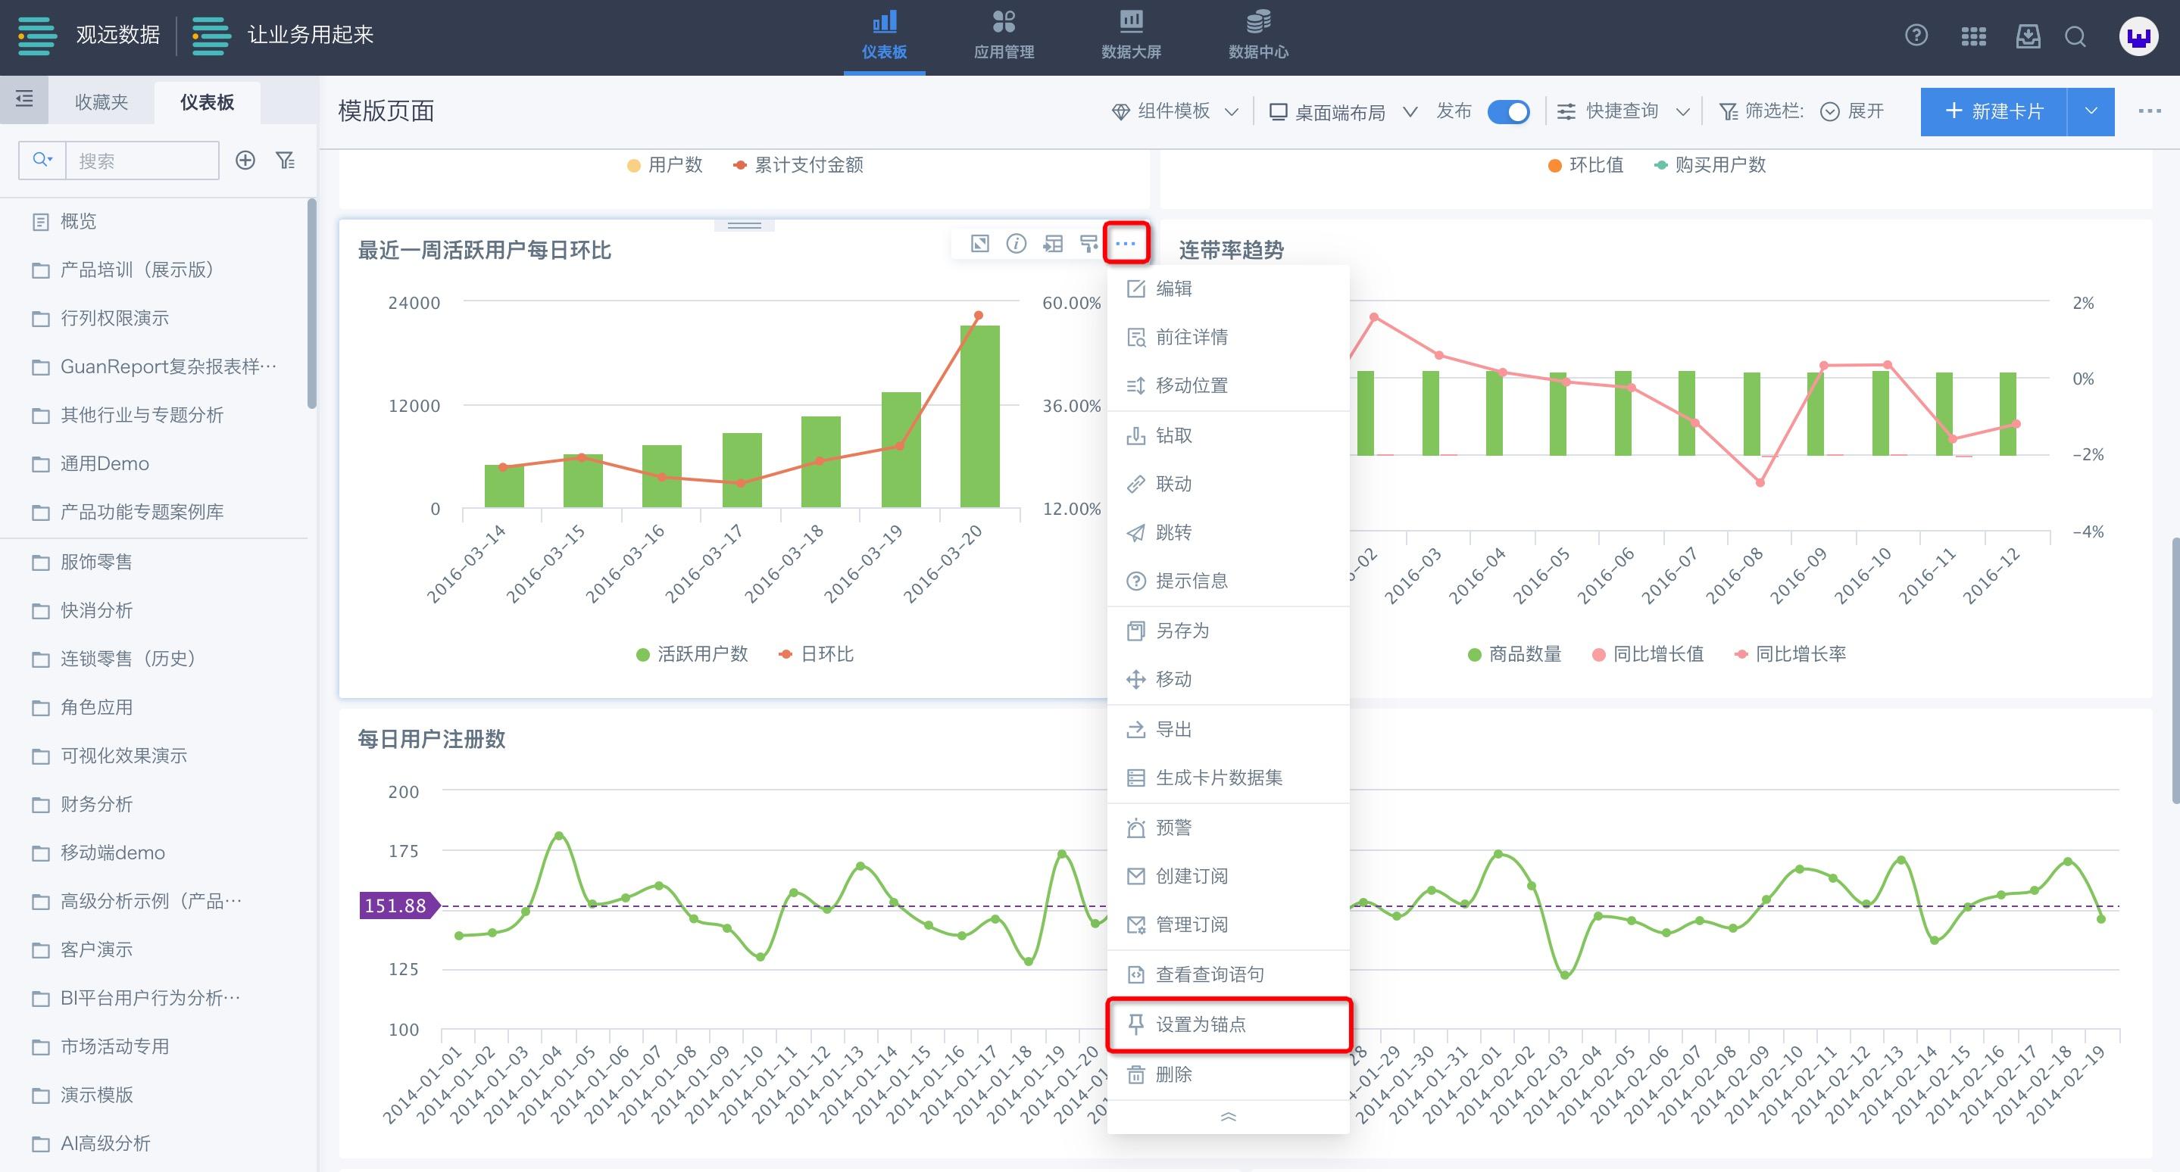2180x1172 pixels.
Task: Choose 设置为锚点 in the card menu
Action: point(1228,1025)
